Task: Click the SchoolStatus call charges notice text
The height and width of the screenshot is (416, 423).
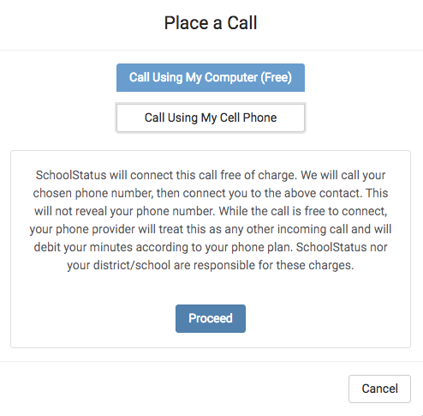Action: (x=211, y=220)
